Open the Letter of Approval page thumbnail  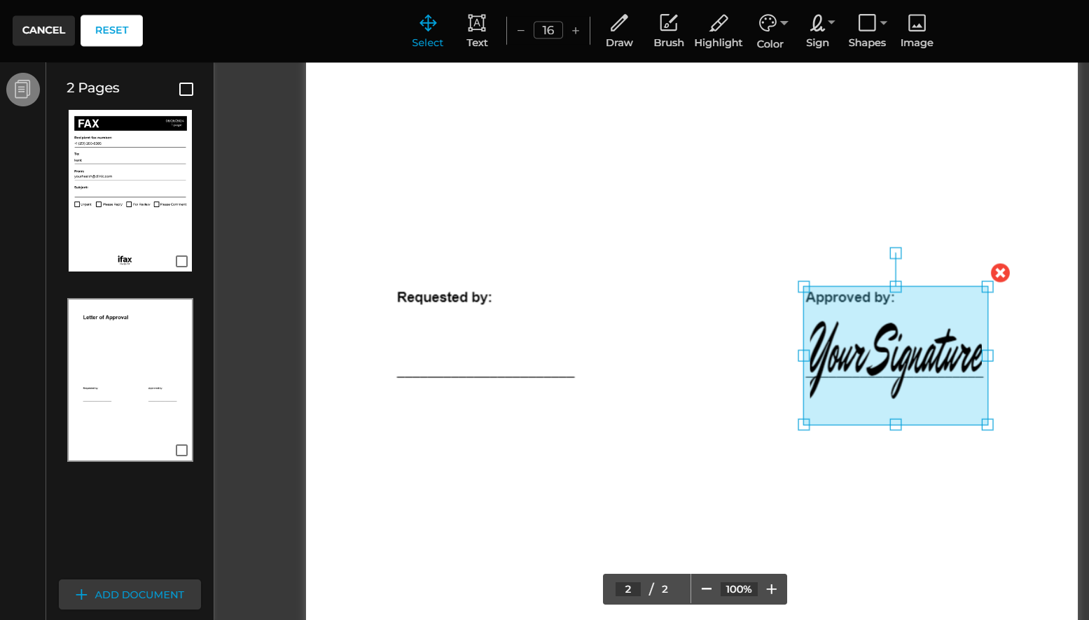tap(130, 380)
